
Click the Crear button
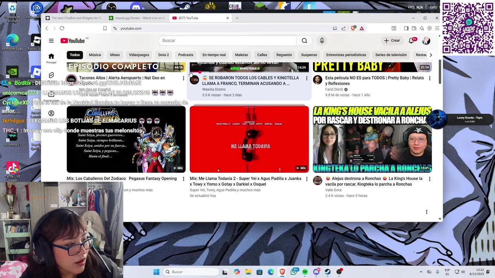coord(392,41)
